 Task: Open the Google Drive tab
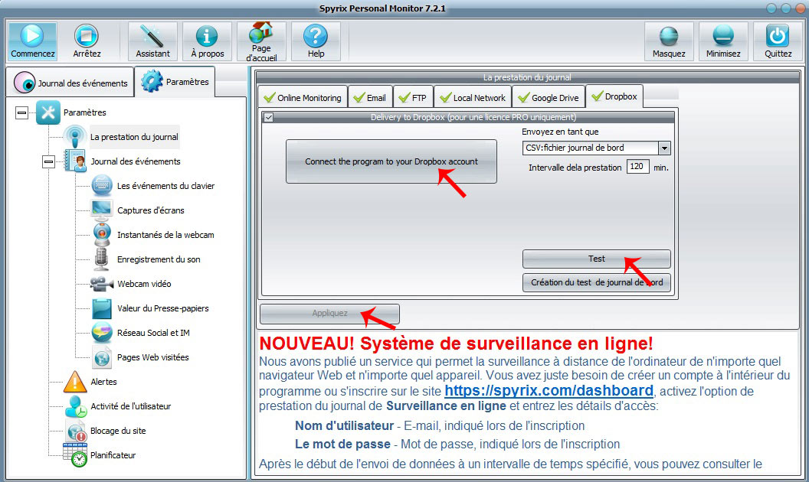[549, 97]
